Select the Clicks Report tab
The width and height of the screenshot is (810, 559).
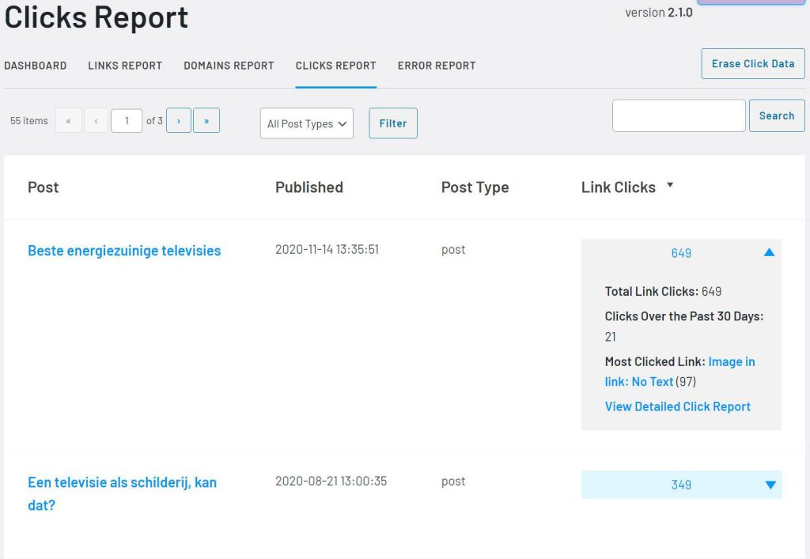coord(335,66)
